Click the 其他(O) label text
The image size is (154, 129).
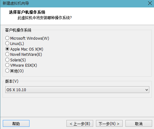click(x=17, y=71)
